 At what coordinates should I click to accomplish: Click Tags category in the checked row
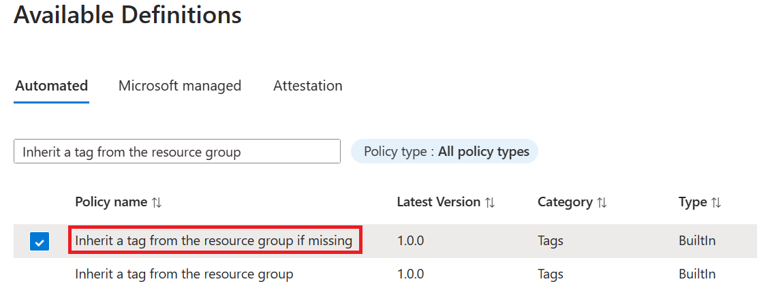(551, 241)
